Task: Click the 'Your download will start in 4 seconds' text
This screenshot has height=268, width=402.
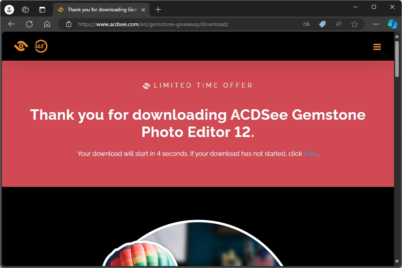Action: point(133,153)
